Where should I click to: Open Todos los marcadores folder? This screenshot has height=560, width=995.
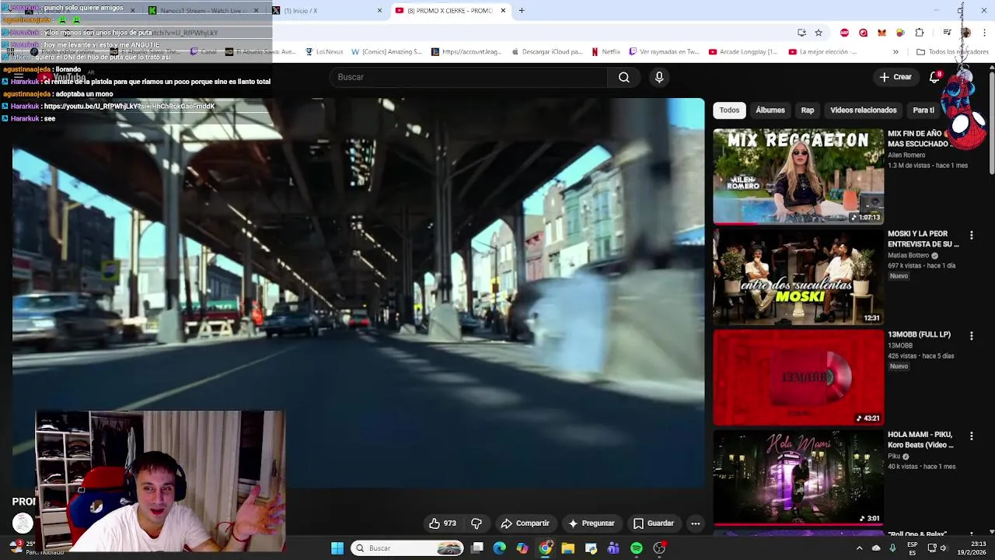[x=952, y=52]
